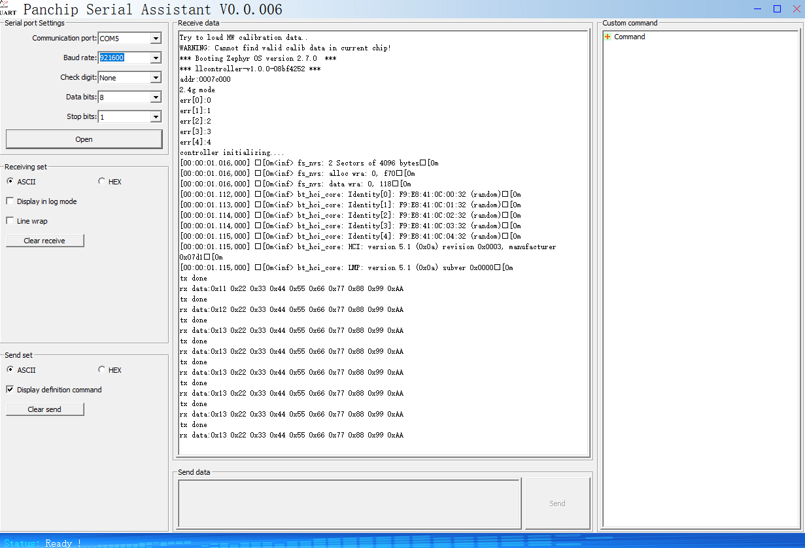Click the 'Status: Ready !' status bar text

coord(43,543)
